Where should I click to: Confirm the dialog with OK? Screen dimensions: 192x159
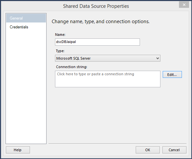148,150
